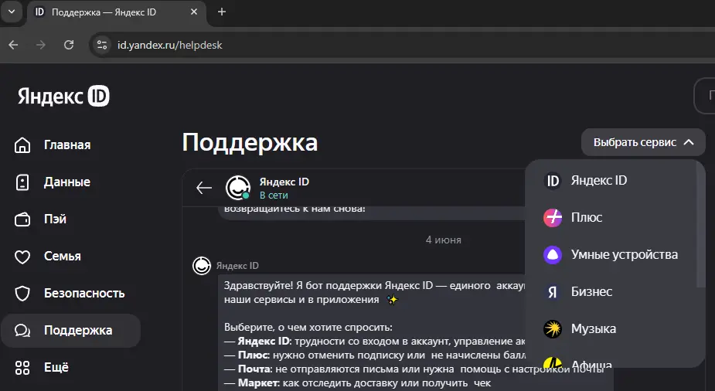The width and height of the screenshot is (715, 391).
Task: Select the Афиша service icon
Action: [x=553, y=362]
